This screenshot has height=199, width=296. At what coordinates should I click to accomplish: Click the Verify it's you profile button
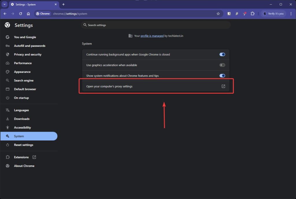pos(273,14)
